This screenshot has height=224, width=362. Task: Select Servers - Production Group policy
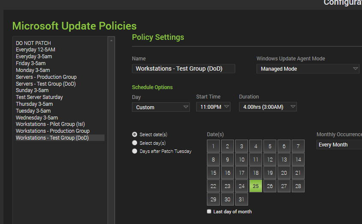click(46, 77)
